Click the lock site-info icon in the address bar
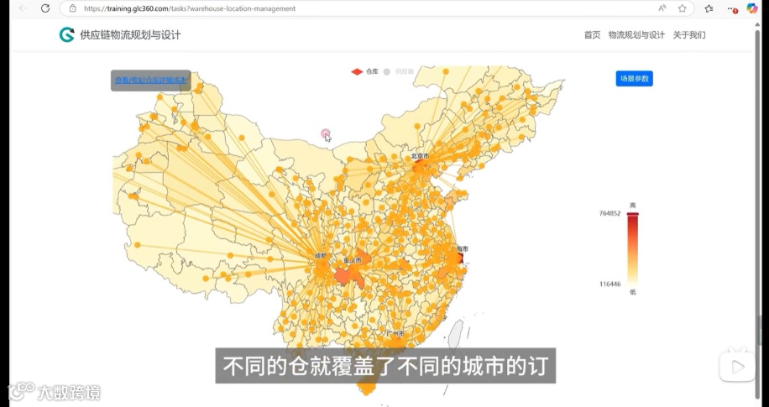Image resolution: width=769 pixels, height=407 pixels. pos(72,8)
